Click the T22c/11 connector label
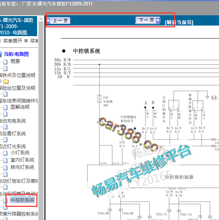219x220 pixels. [x=162, y=214]
